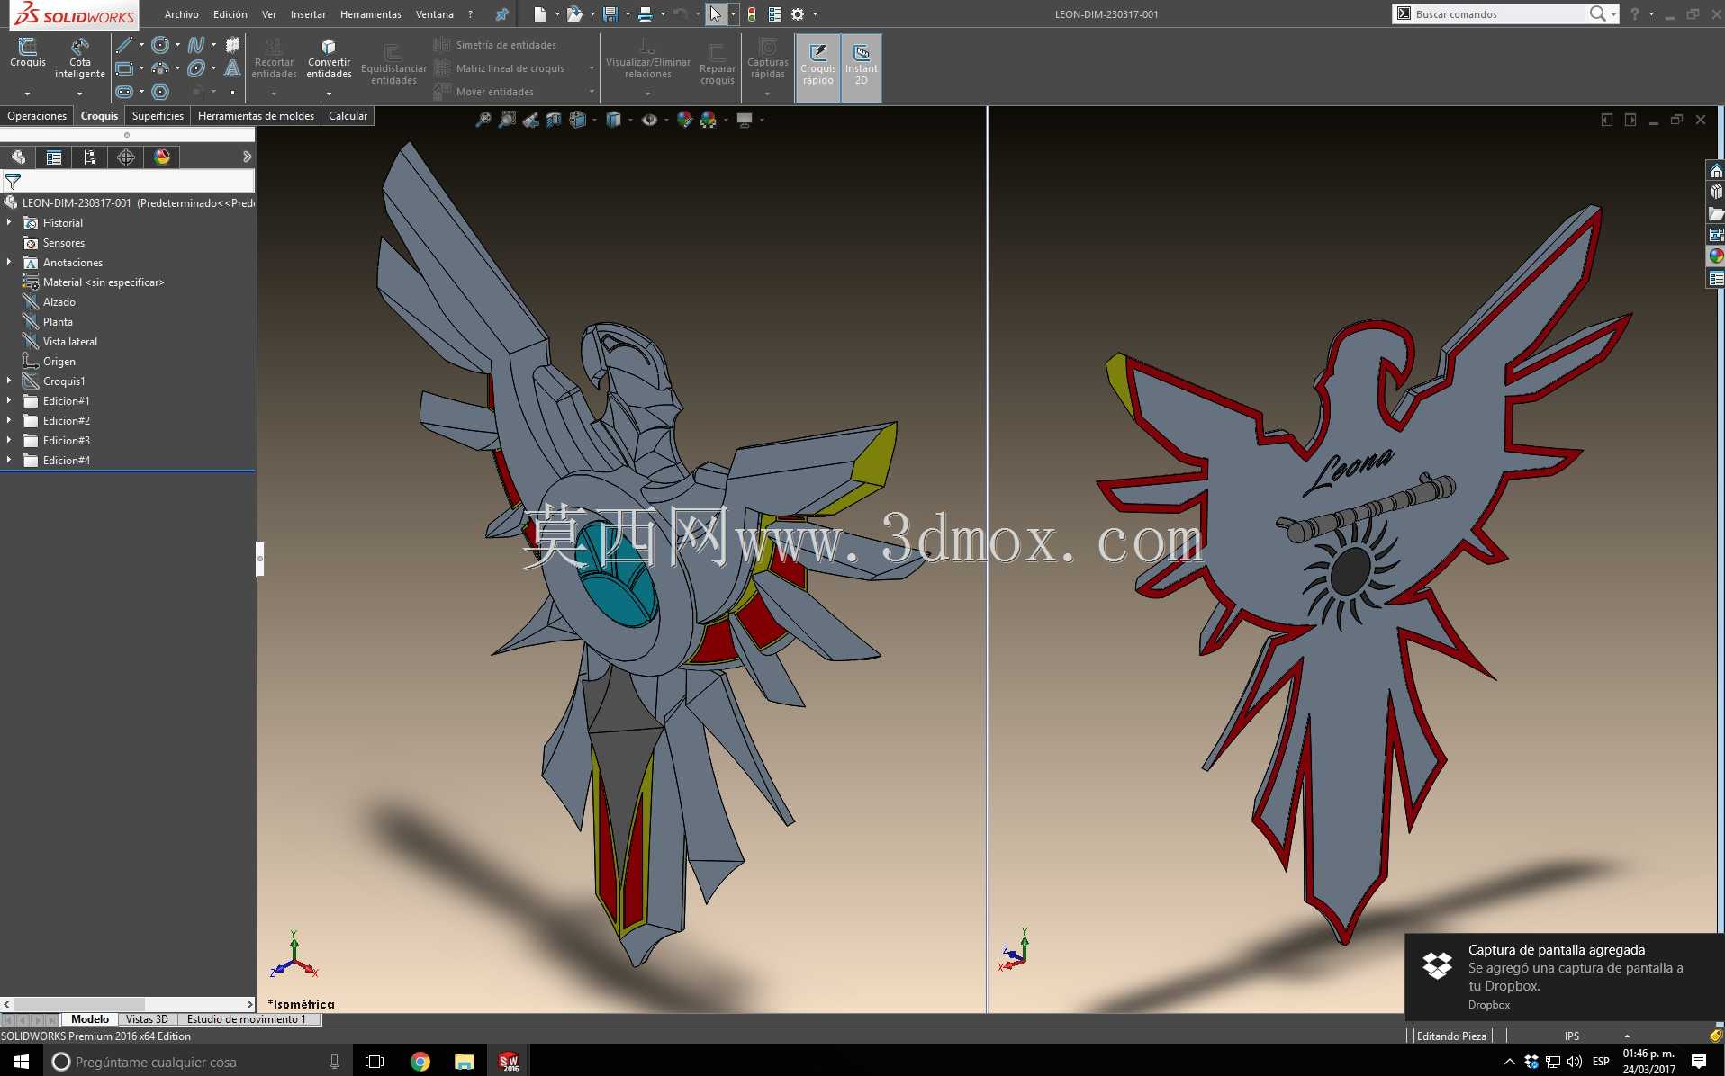Pick the corner Rectangle tool
This screenshot has width=1725, height=1076.
[124, 68]
